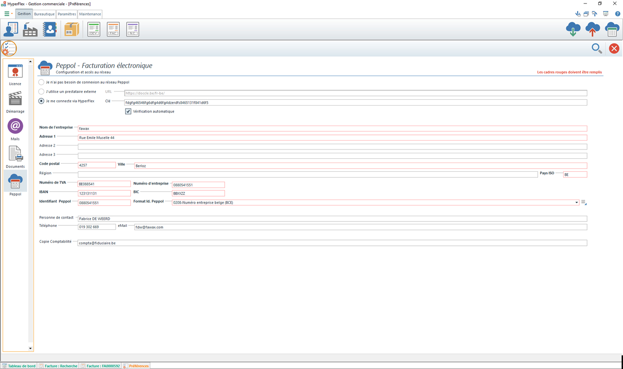Open the cardboard box products icon
The width and height of the screenshot is (623, 369).
coord(72,30)
